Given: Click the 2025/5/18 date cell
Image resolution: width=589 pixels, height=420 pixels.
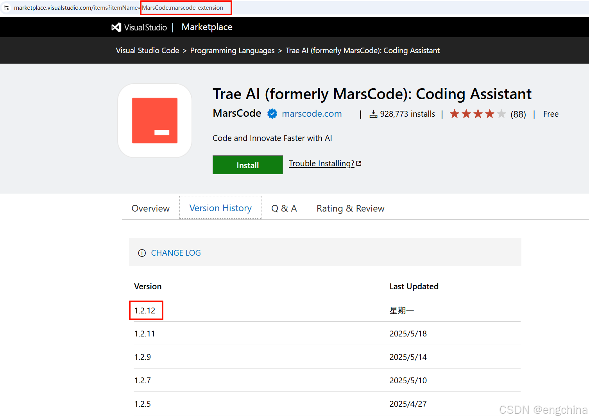Looking at the screenshot, I should coord(408,334).
